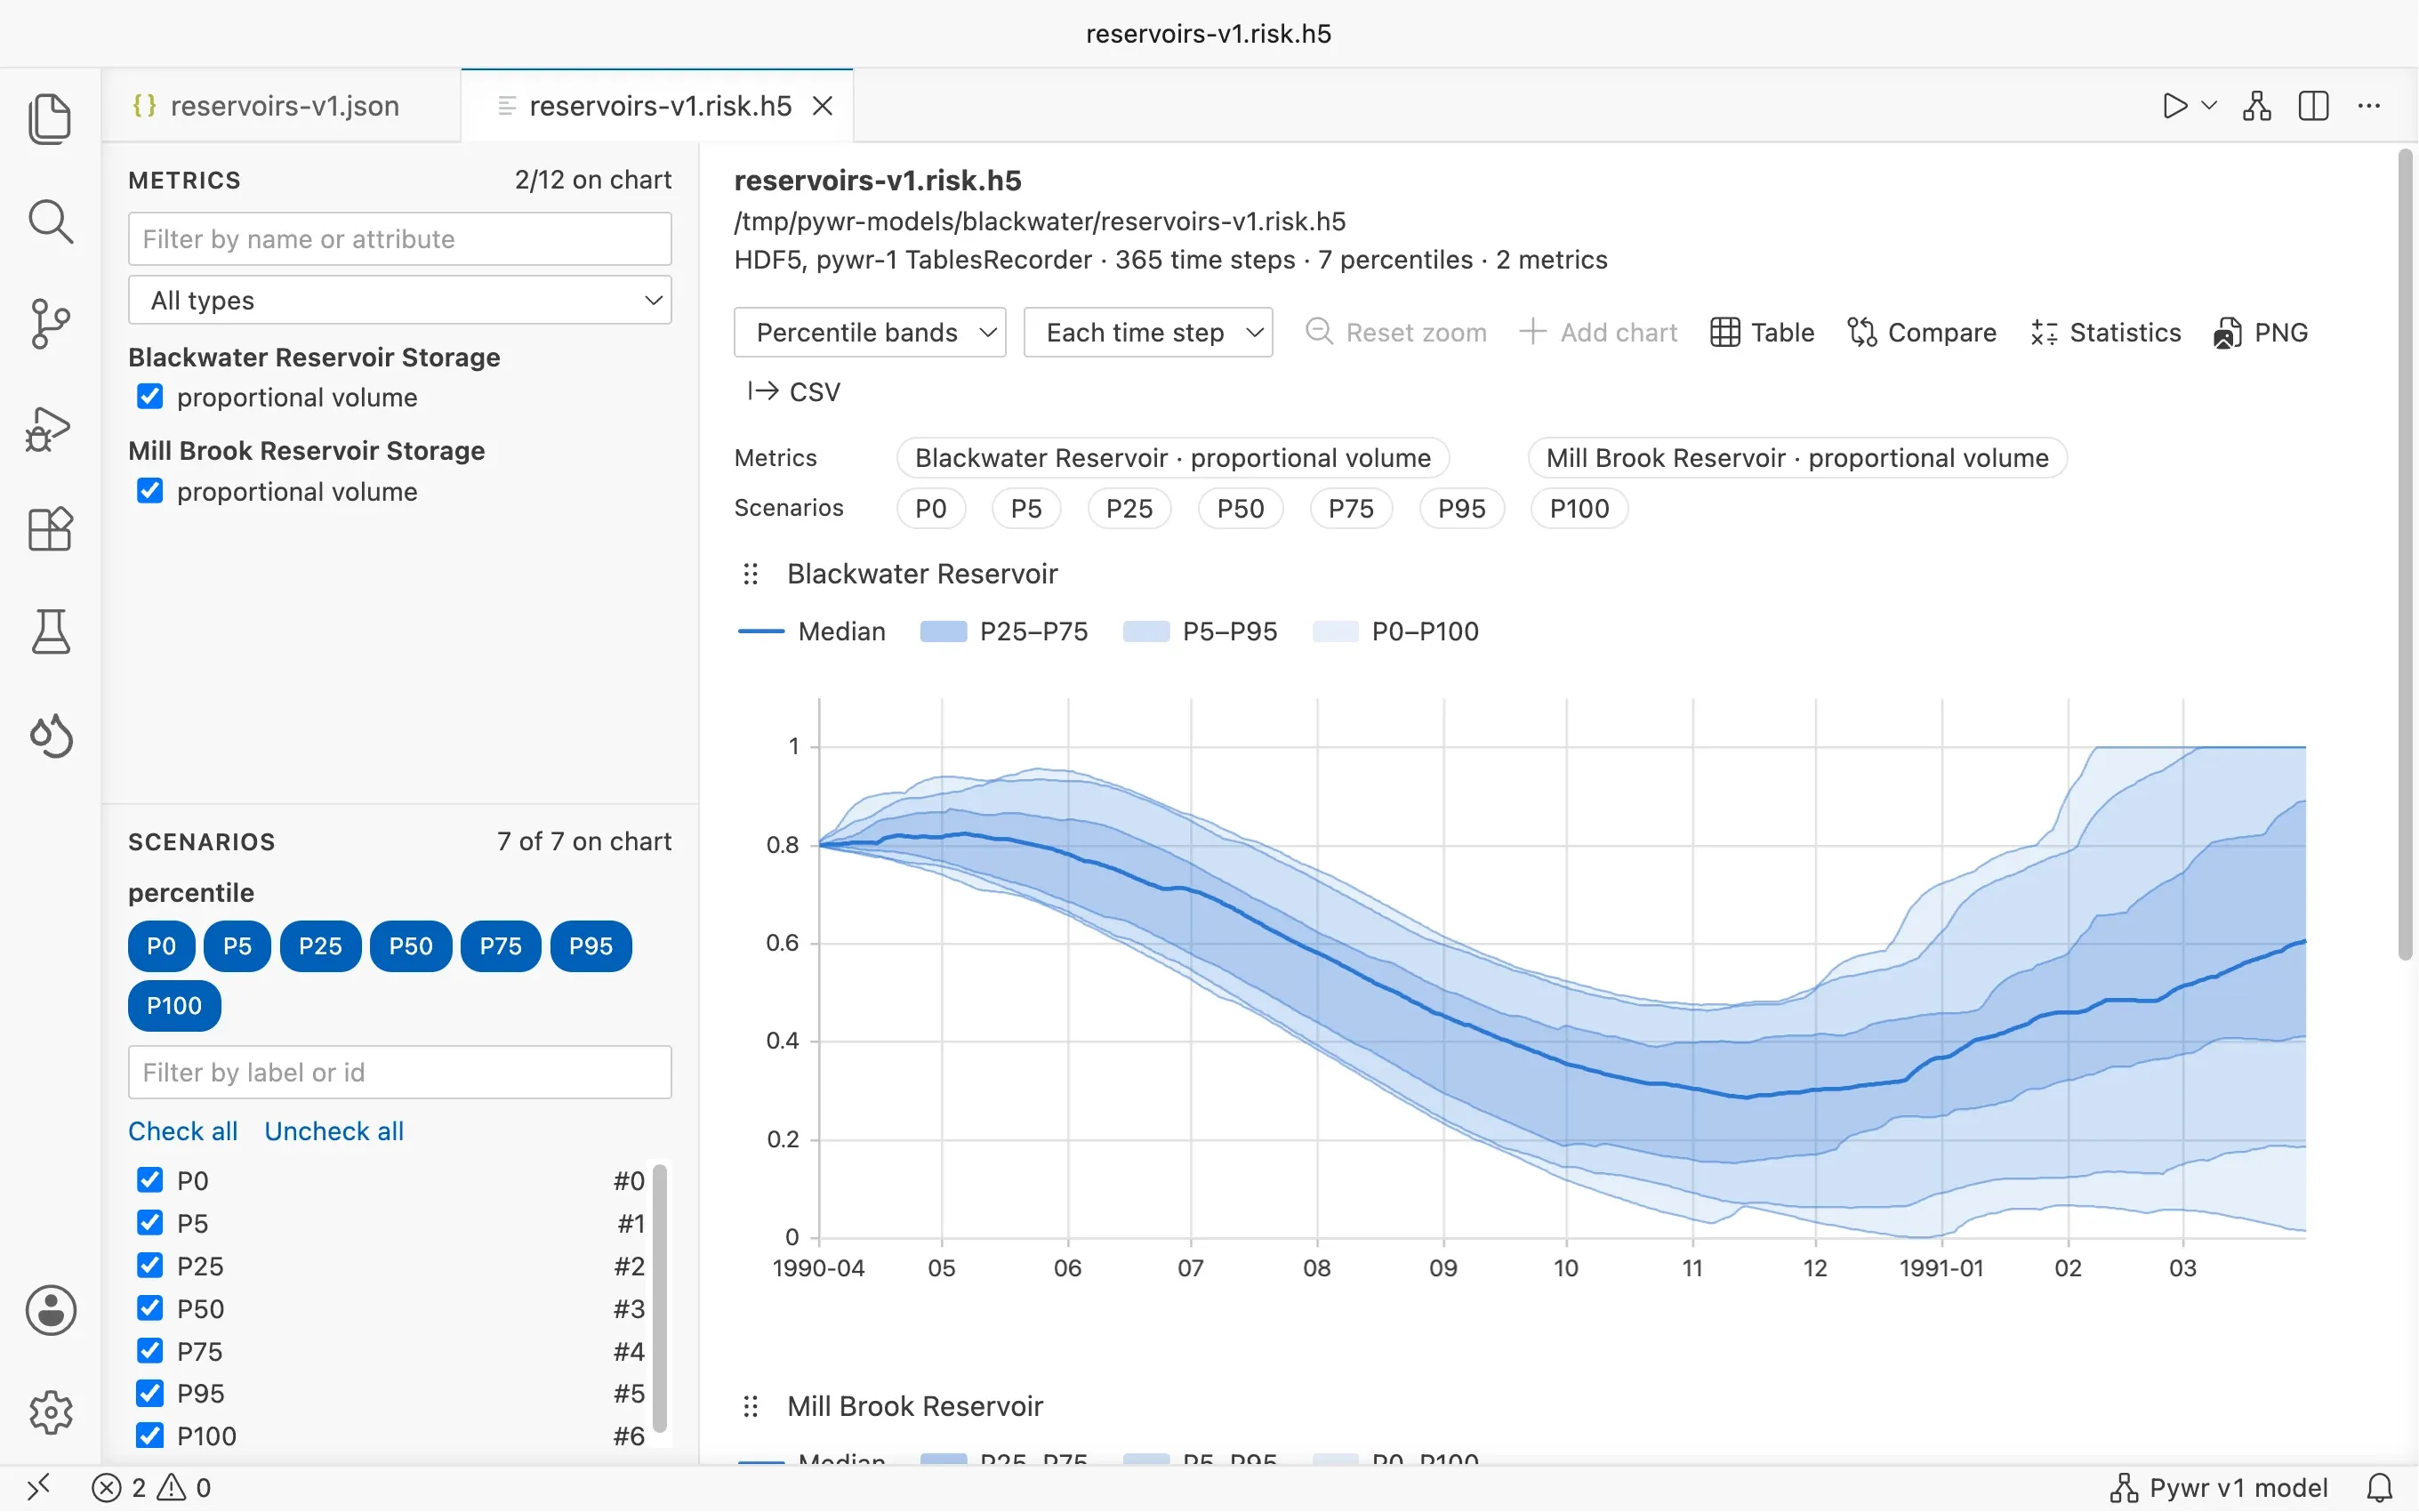Click the metrics filter input field
The height and width of the screenshot is (1512, 2419).
pyautogui.click(x=400, y=239)
